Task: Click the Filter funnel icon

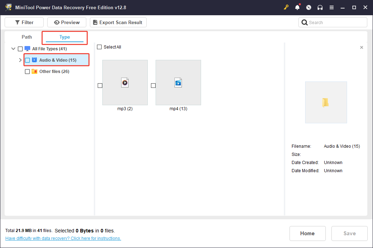Action: point(17,22)
